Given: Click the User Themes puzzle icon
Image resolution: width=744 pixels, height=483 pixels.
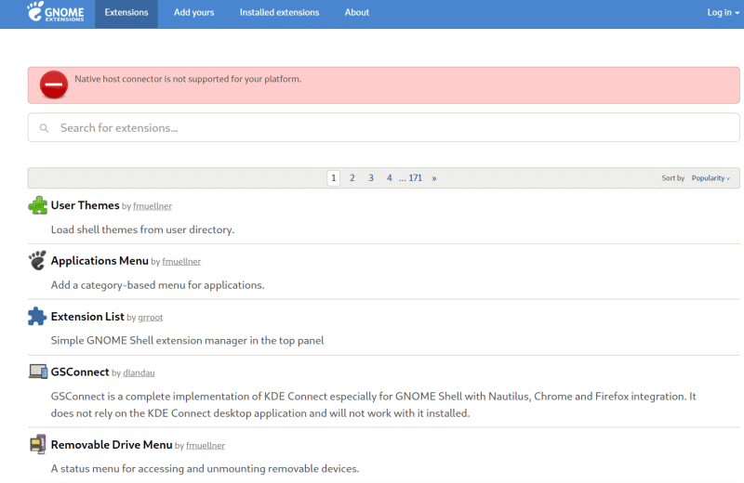Looking at the screenshot, I should [37, 205].
